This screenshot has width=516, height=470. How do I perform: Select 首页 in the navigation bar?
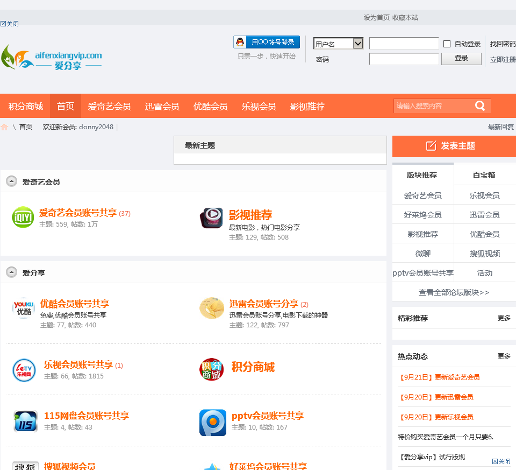(x=66, y=106)
